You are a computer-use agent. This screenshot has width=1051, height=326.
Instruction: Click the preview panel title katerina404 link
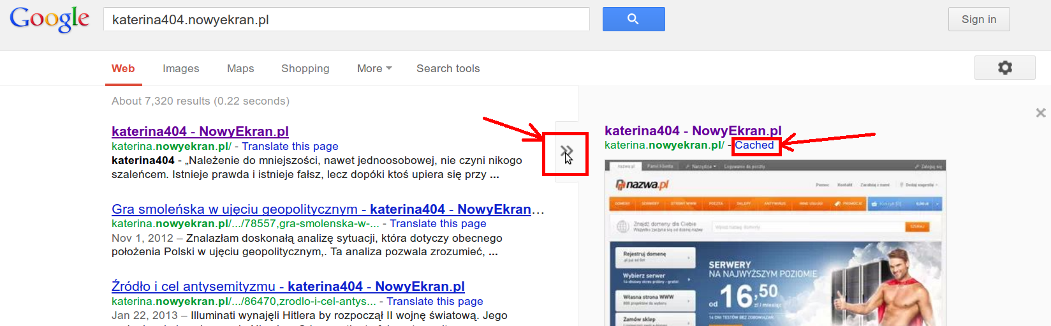(x=693, y=131)
